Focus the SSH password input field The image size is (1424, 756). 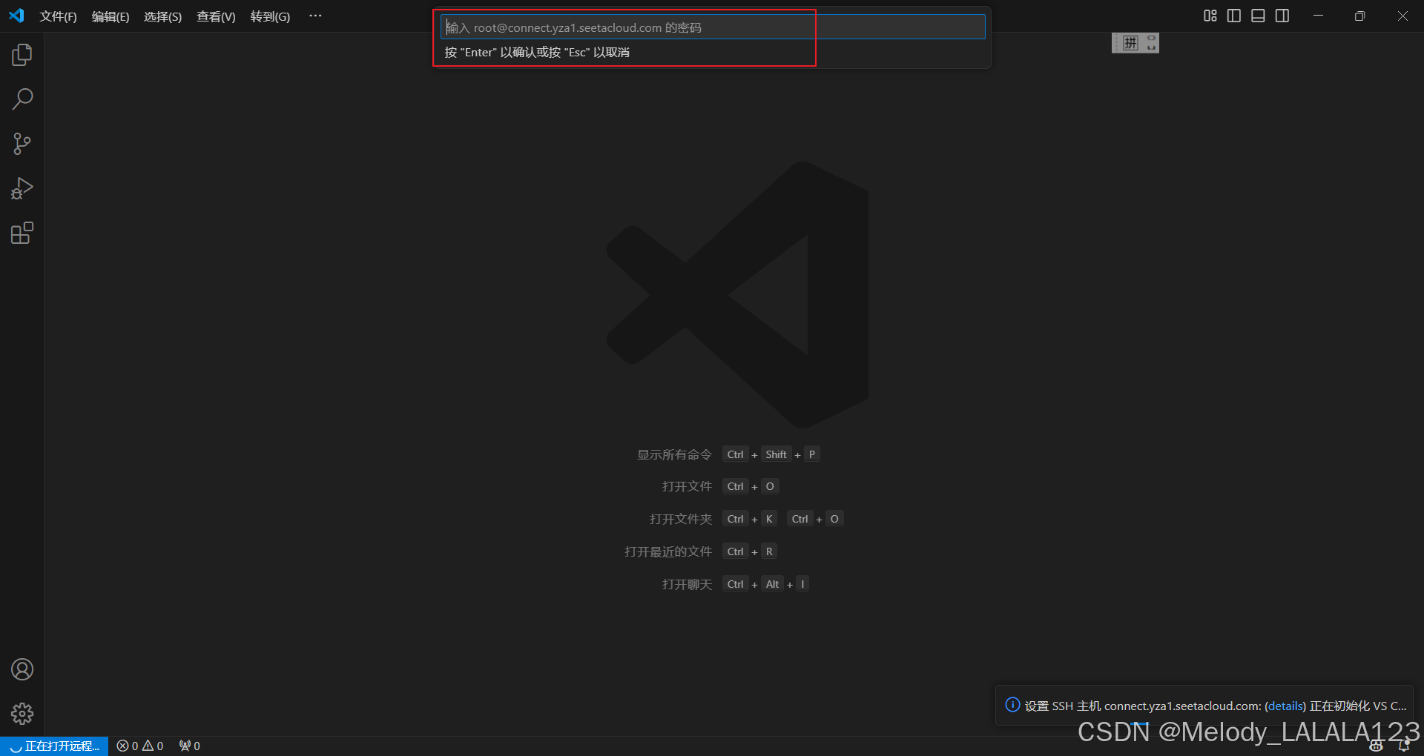(713, 27)
